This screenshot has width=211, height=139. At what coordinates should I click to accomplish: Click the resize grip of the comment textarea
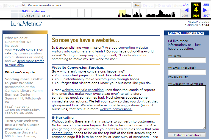204,128
